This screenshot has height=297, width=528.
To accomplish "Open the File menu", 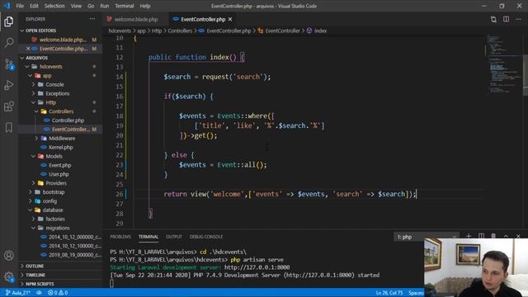I will coord(20,6).
